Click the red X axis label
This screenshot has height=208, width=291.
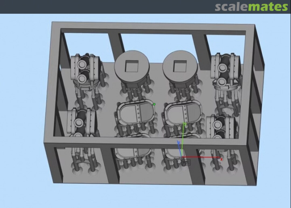point(221,159)
